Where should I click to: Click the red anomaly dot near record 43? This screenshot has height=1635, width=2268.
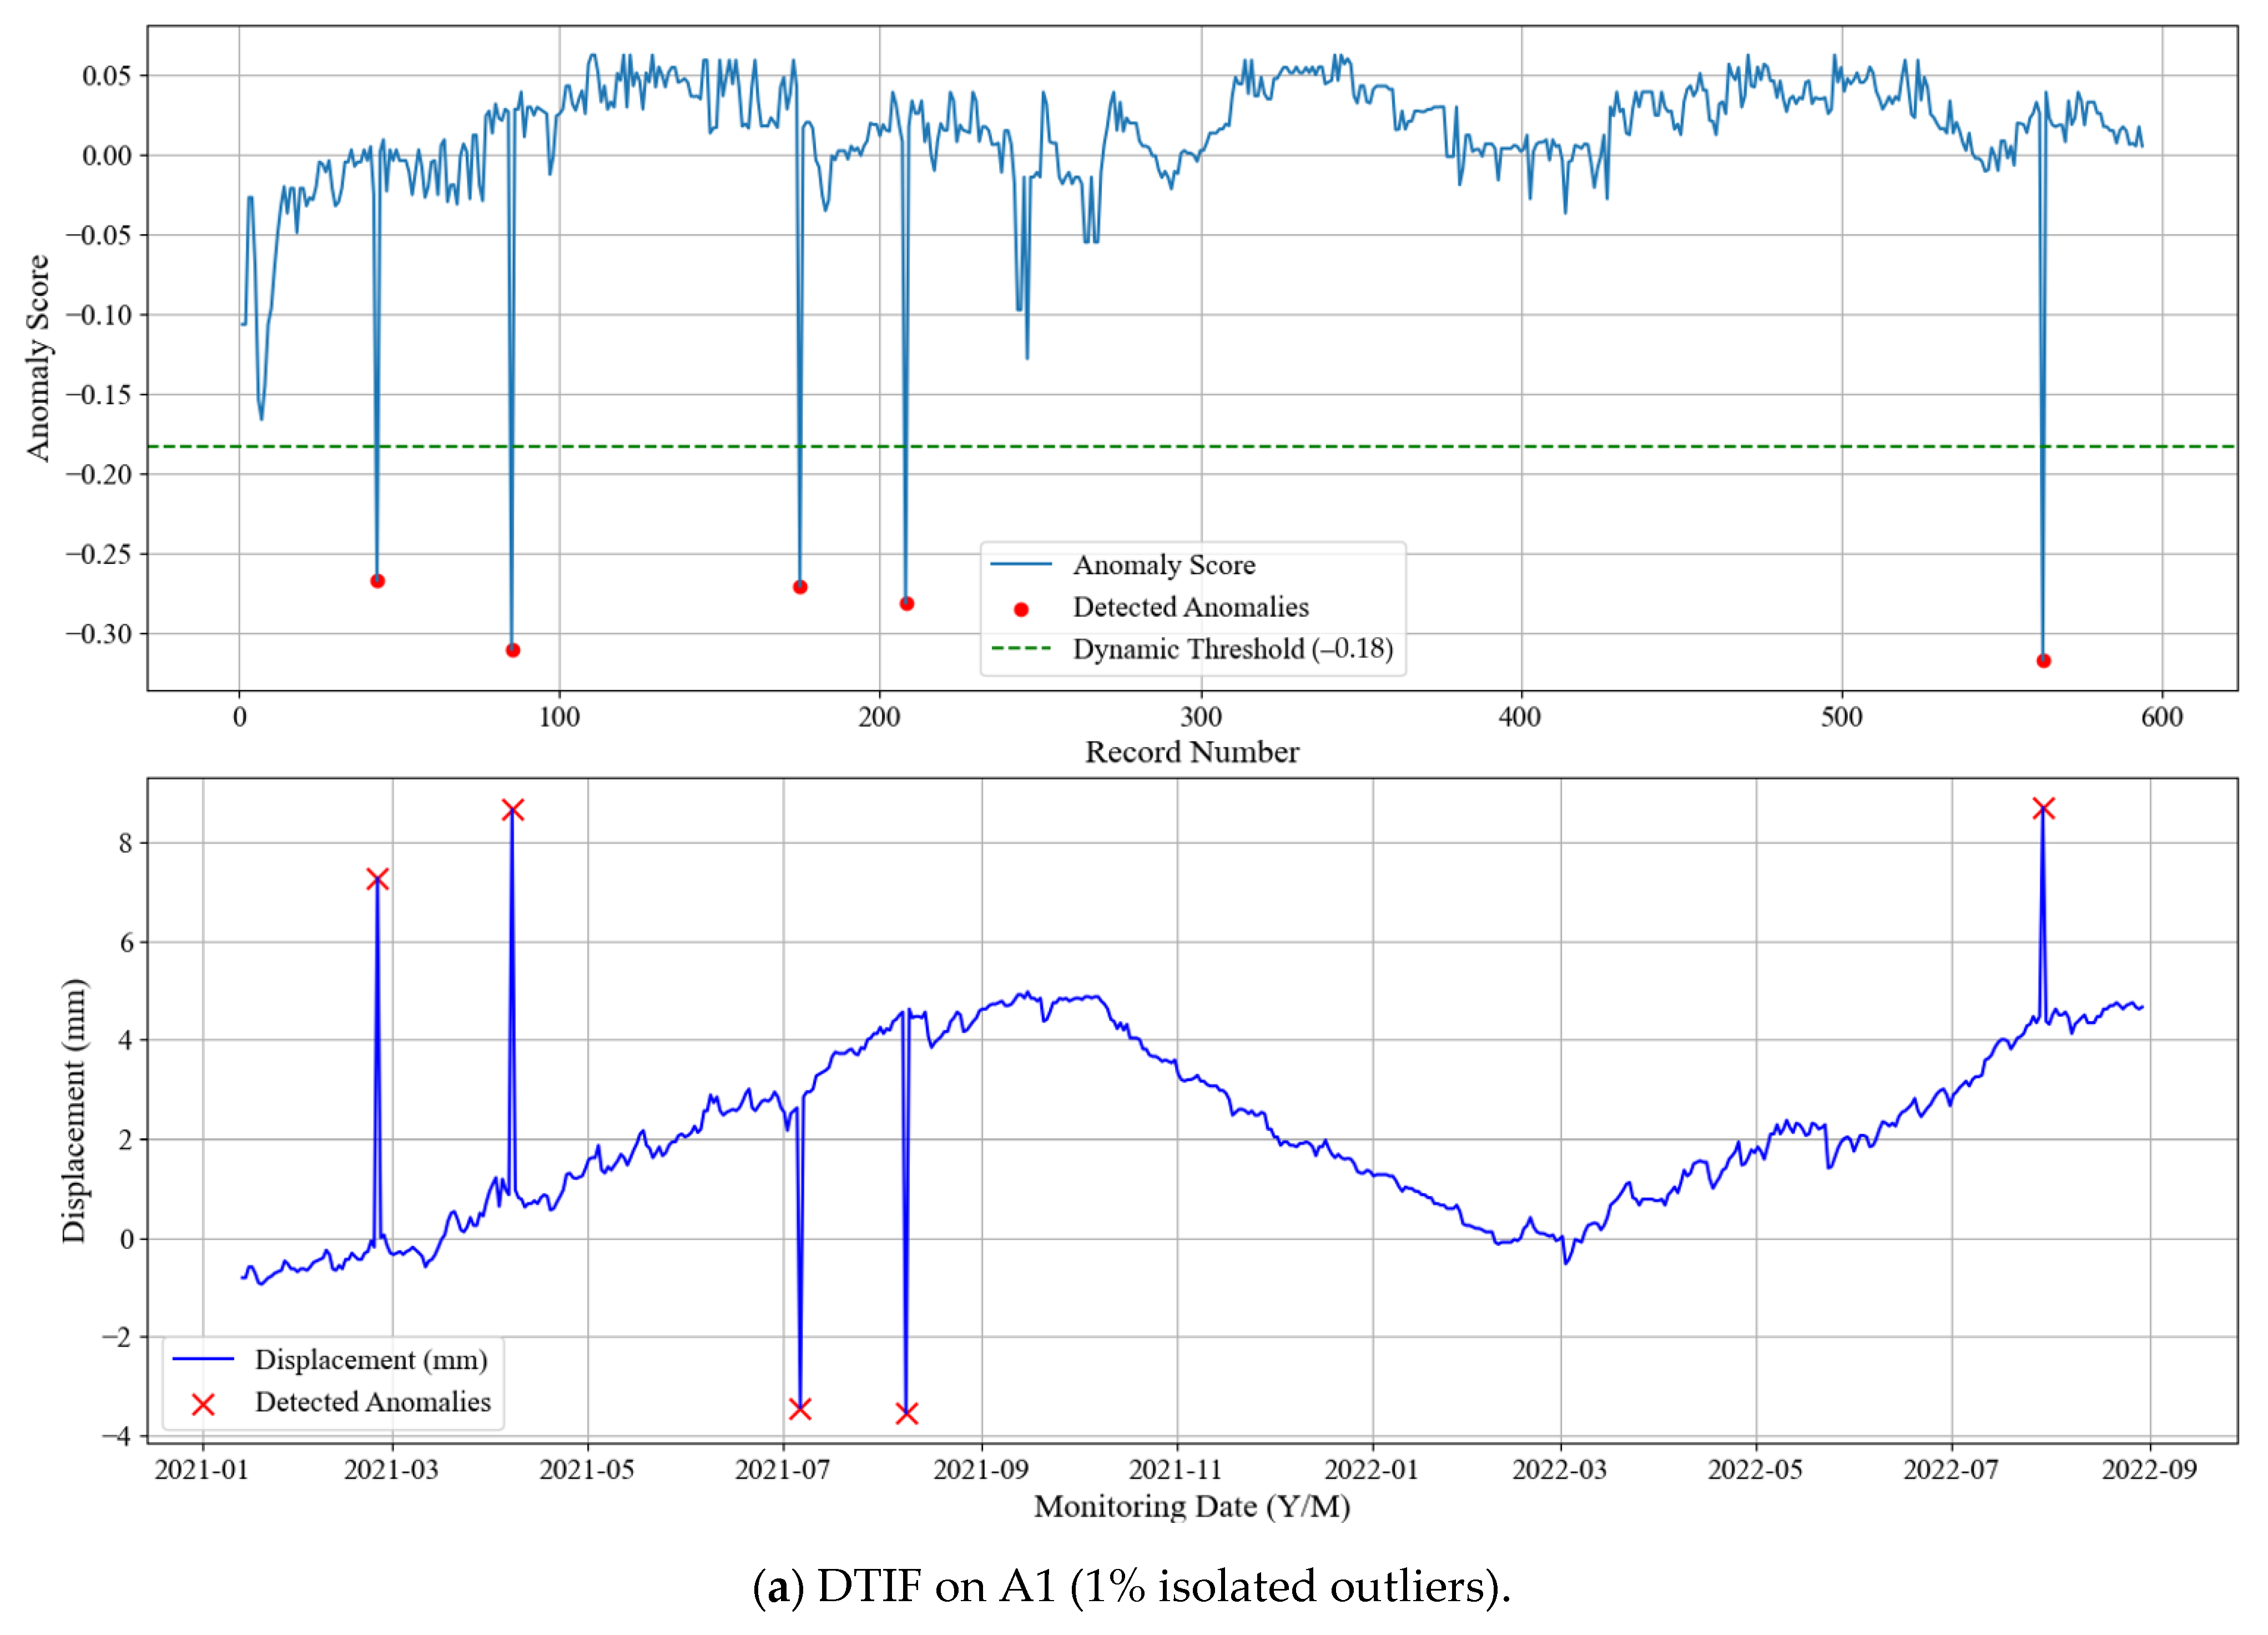point(377,581)
